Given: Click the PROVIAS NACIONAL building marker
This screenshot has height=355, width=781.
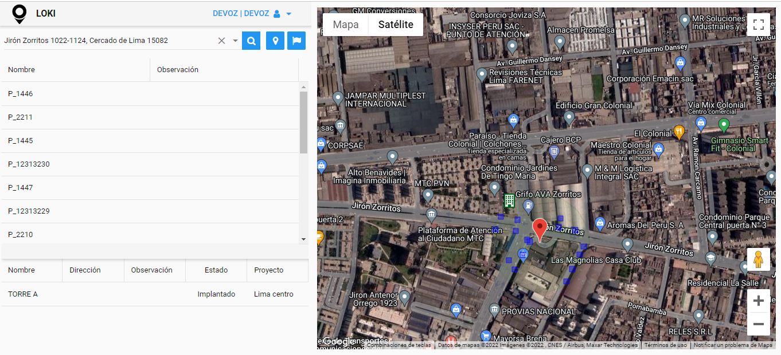Looking at the screenshot, I should [494, 310].
